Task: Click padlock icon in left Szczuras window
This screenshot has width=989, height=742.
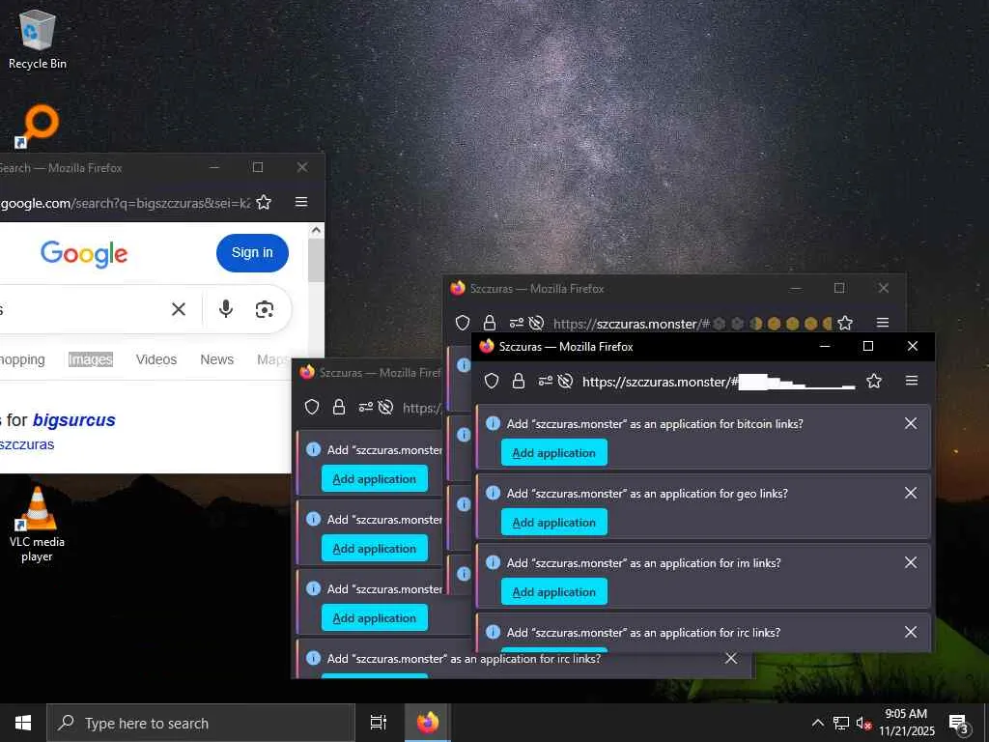Action: pos(339,407)
